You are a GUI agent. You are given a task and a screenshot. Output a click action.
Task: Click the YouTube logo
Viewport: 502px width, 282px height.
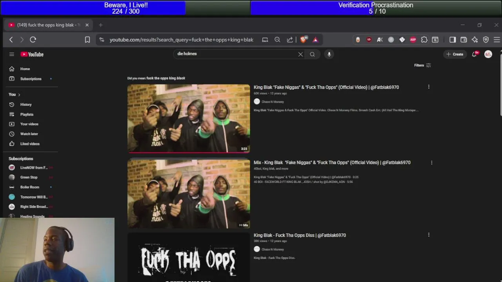pyautogui.click(x=32, y=54)
